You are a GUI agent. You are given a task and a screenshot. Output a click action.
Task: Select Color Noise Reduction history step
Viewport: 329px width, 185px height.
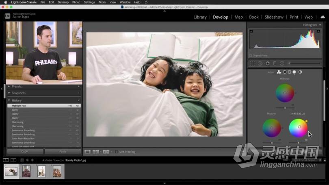[44, 139]
